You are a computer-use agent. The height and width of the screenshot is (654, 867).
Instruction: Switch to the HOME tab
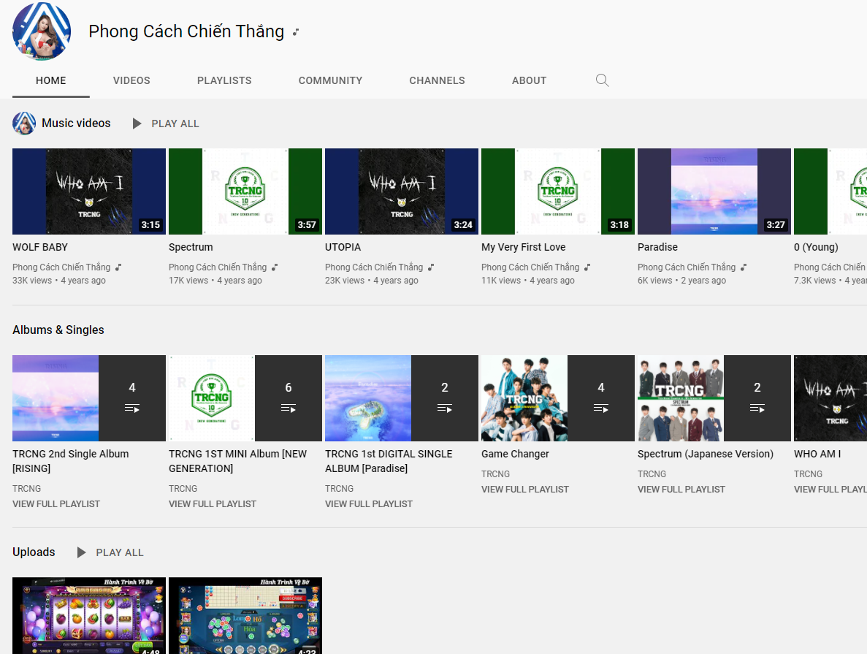[x=51, y=81]
